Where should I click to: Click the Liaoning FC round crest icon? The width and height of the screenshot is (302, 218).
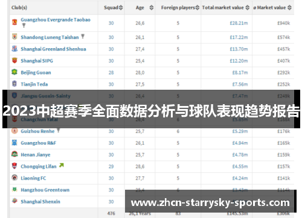coord(14,178)
